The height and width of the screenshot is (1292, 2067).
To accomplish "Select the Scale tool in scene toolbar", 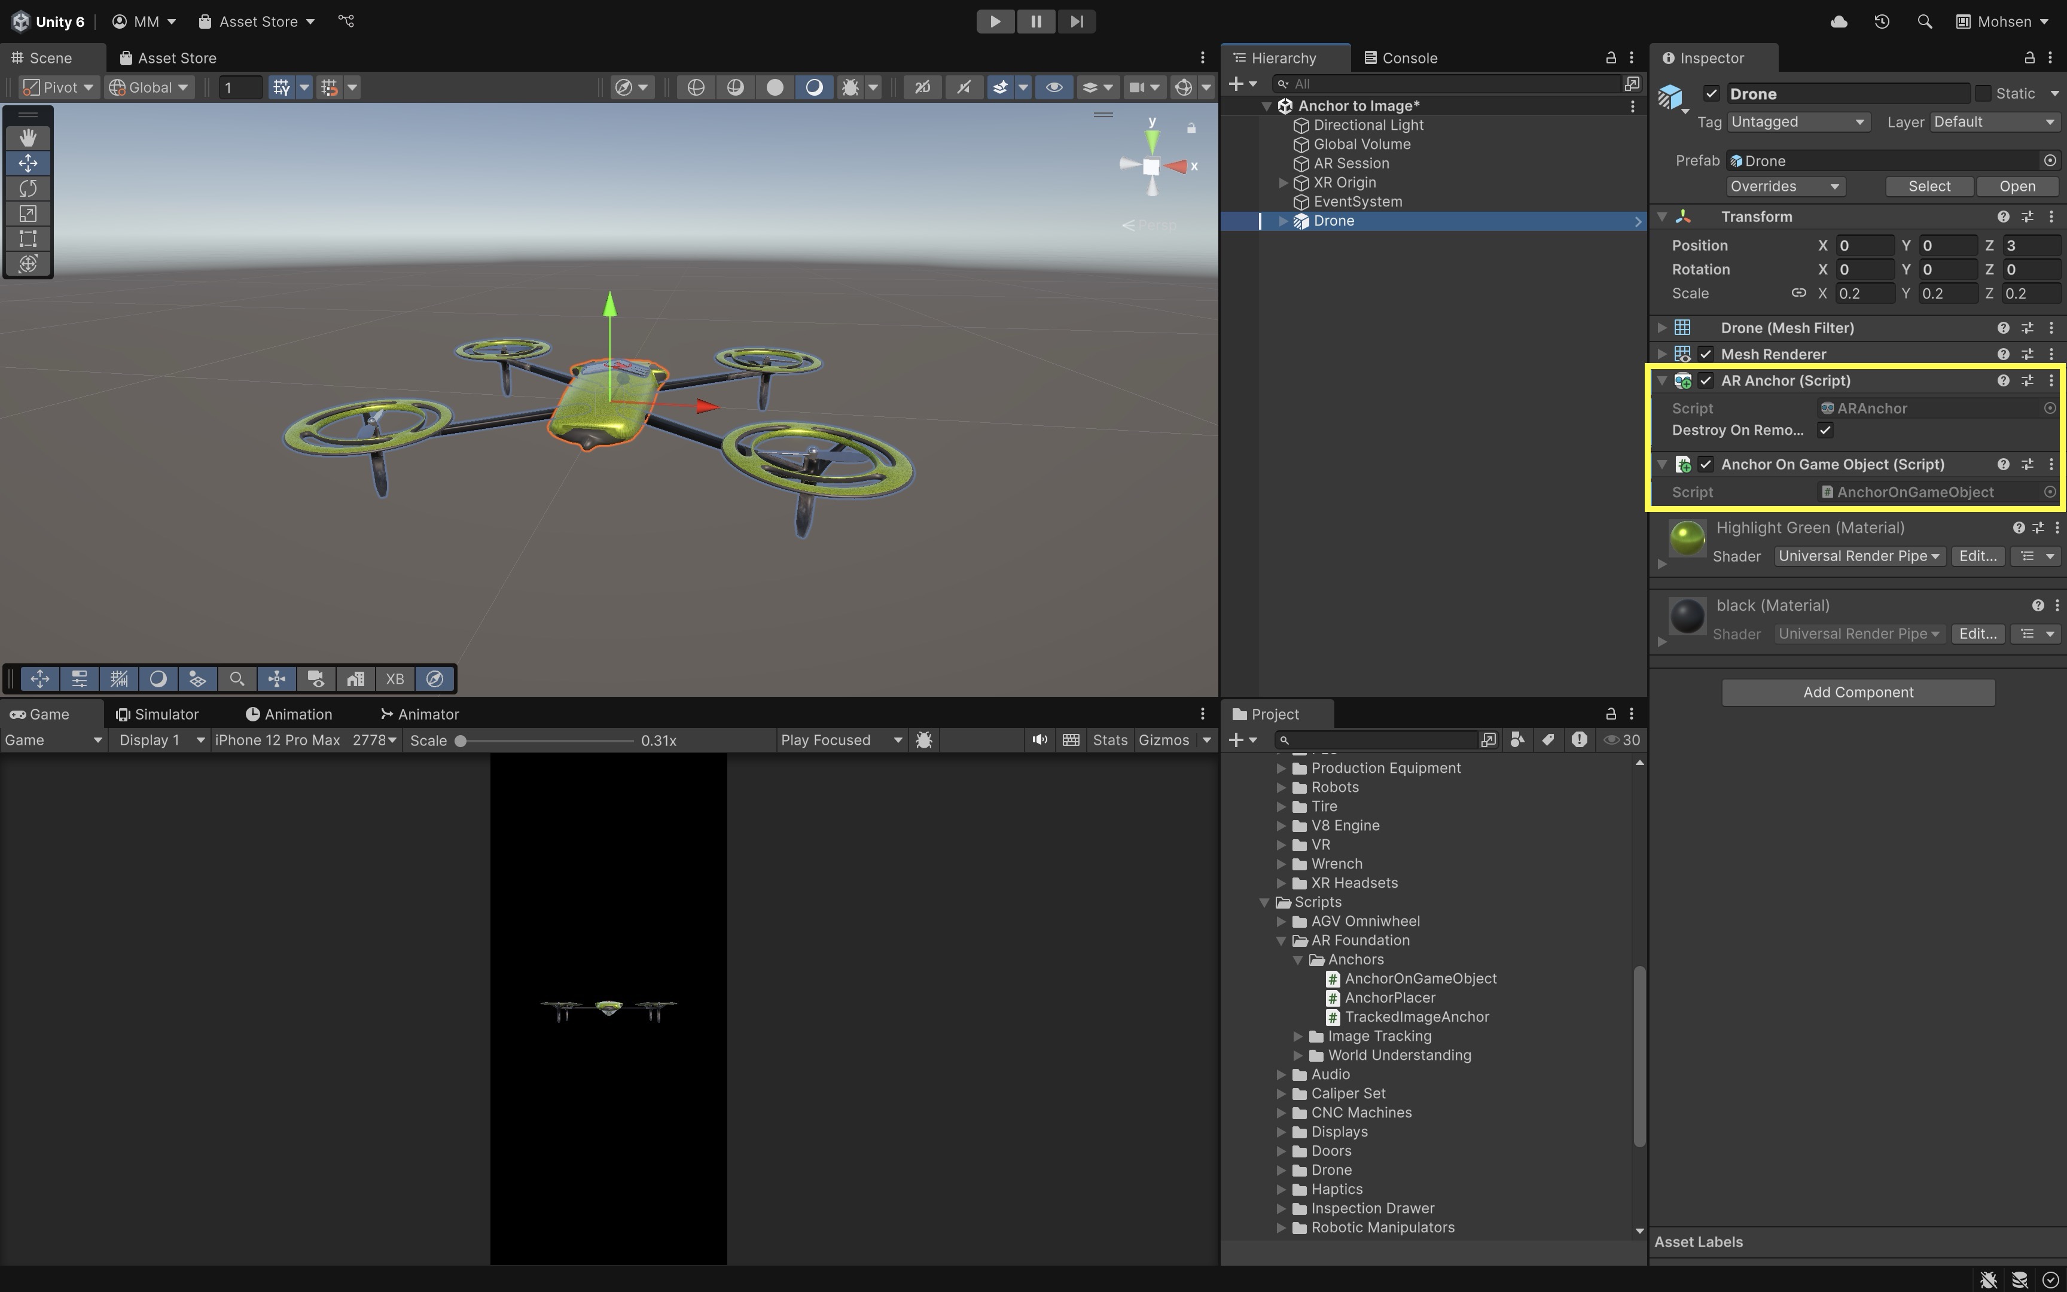I will tap(28, 214).
